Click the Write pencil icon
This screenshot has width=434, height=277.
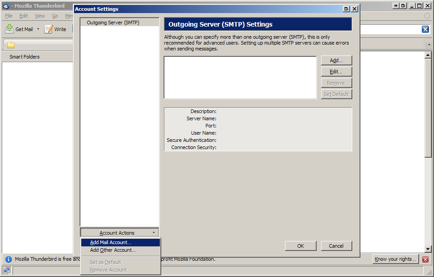[48, 29]
